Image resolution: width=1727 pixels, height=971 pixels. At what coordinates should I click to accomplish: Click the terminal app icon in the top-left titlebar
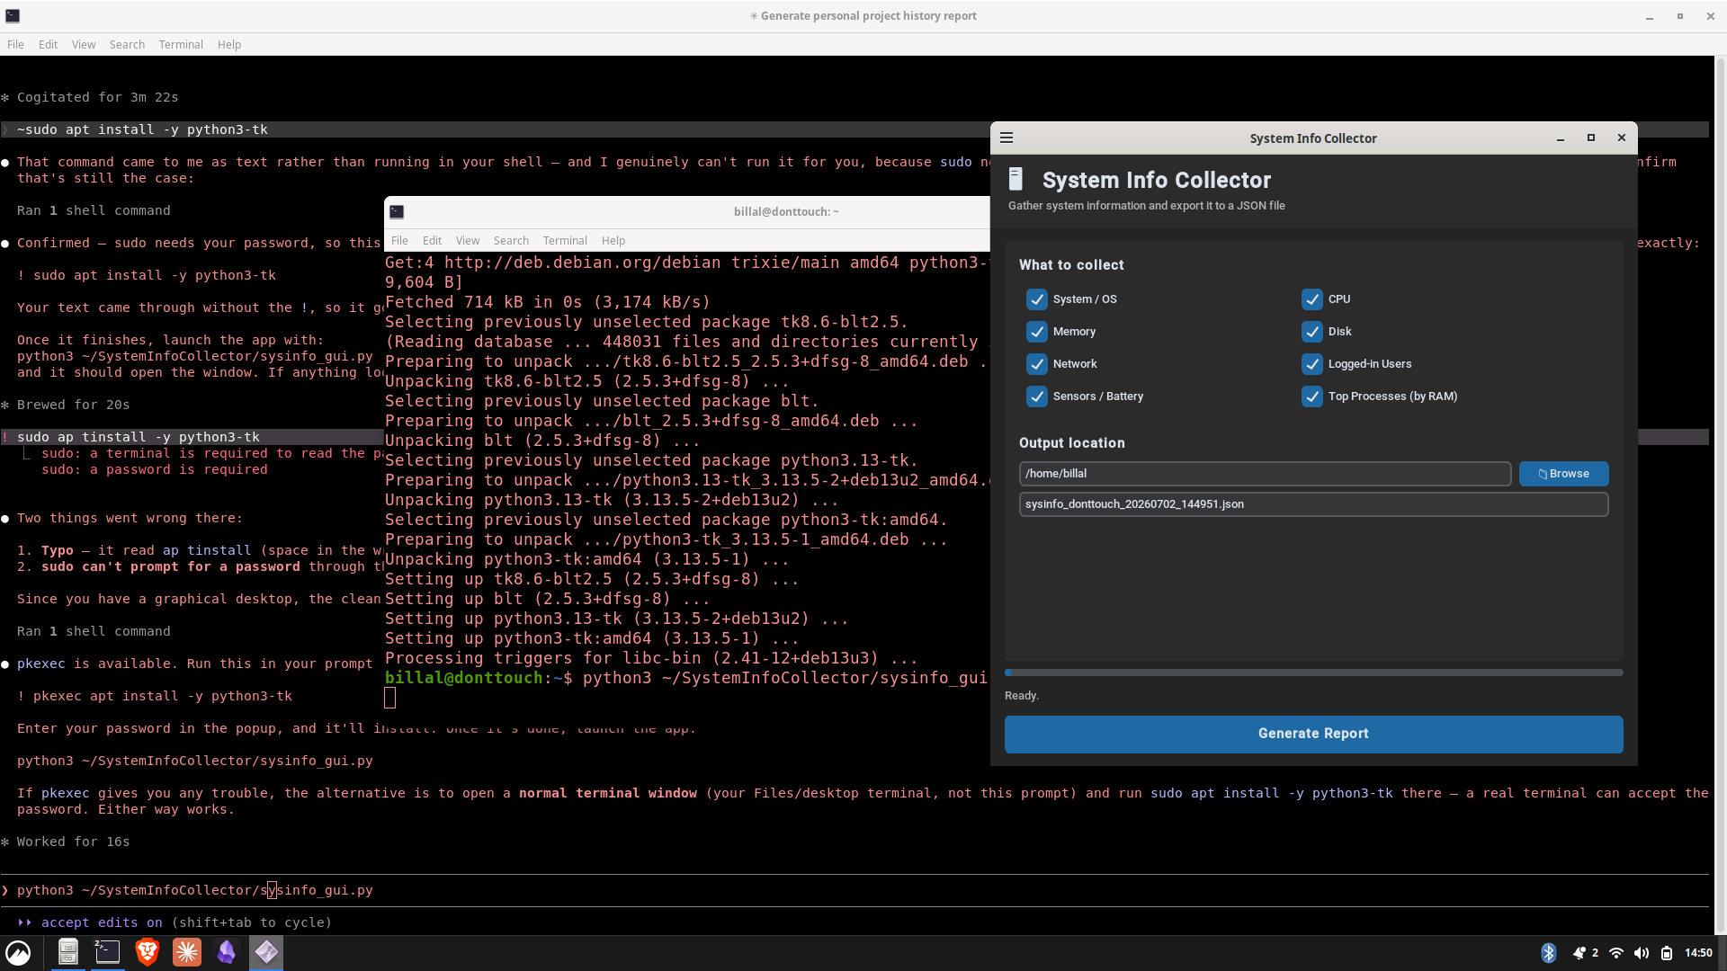tap(13, 15)
